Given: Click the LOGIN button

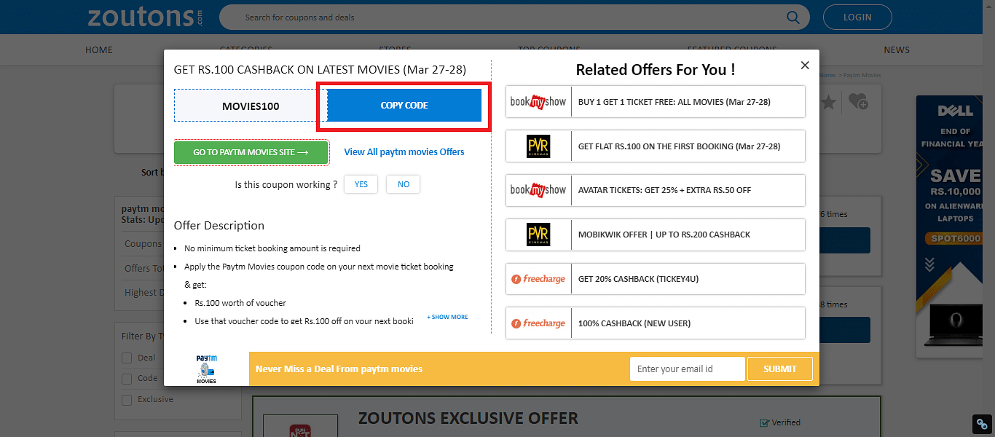Looking at the screenshot, I should click(x=857, y=17).
